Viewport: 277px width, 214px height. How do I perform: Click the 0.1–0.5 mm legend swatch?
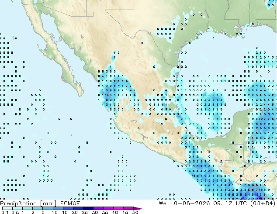click(7, 208)
